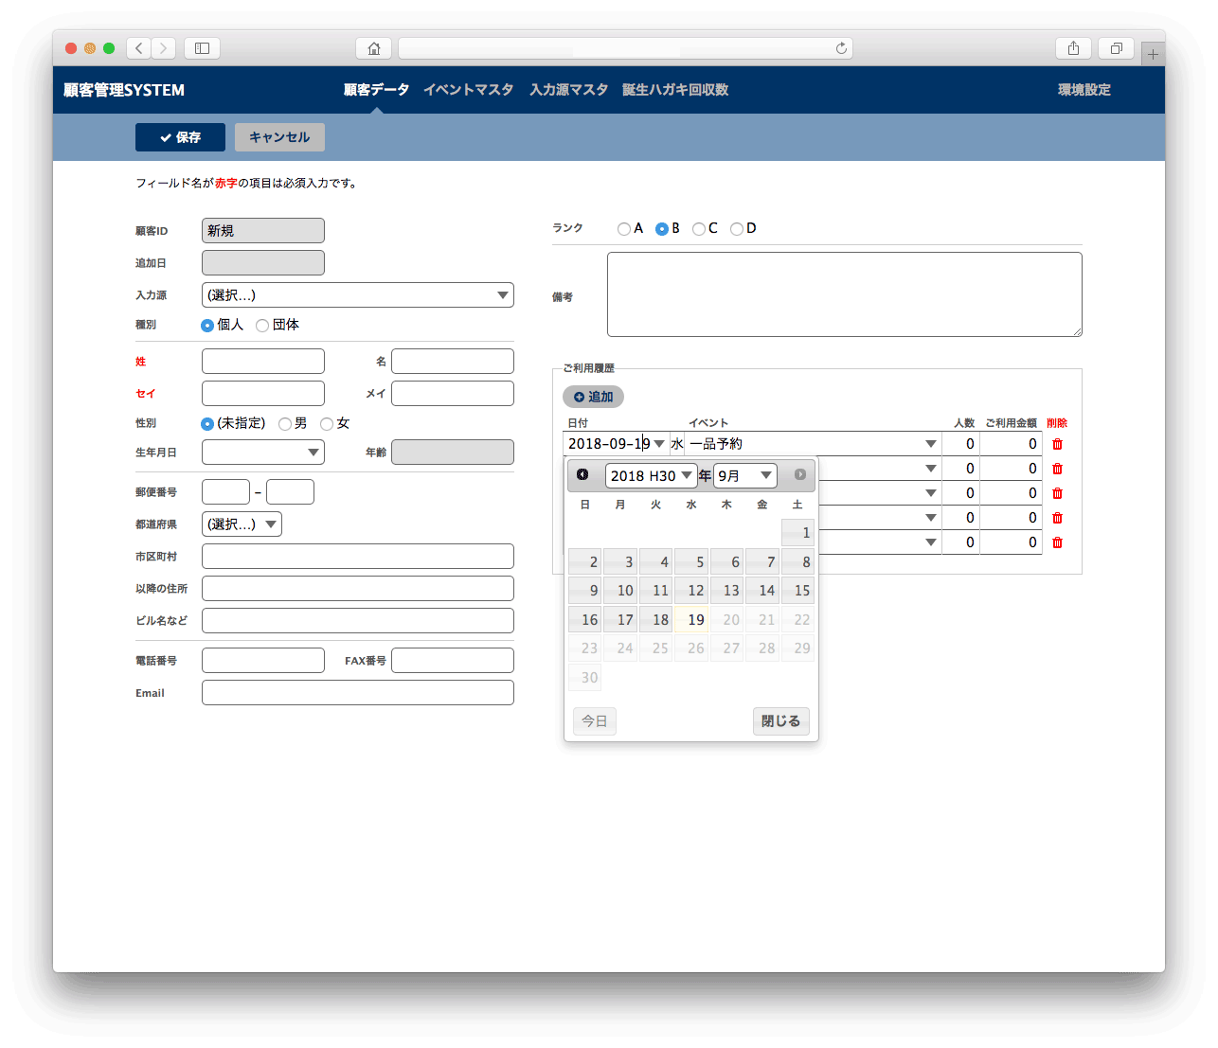The height and width of the screenshot is (1048, 1218).
Task: Switch to 誕生ハガキ回収数 tab
Action: (675, 90)
